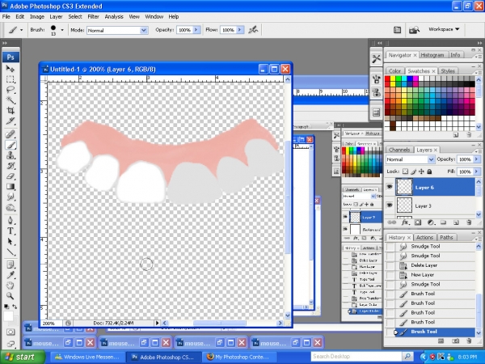Delete current state in History panel
Screen dimensions: 485x364
pos(469,341)
